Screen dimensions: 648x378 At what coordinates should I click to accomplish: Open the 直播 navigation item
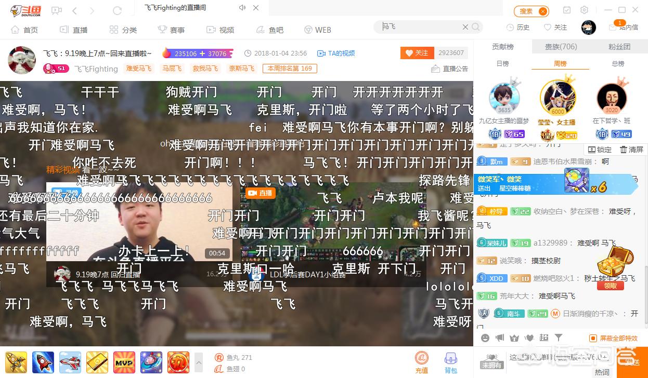(73, 30)
